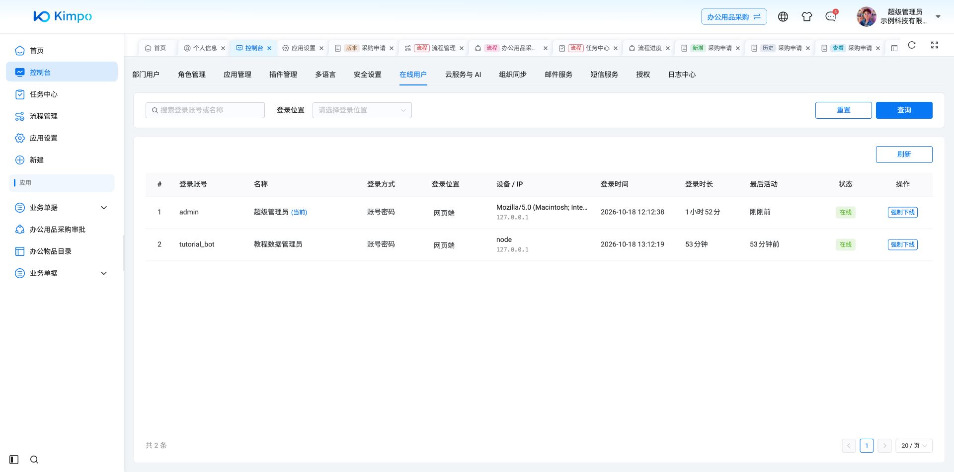Open 多语言 section
This screenshot has width=954, height=472.
click(x=325, y=75)
